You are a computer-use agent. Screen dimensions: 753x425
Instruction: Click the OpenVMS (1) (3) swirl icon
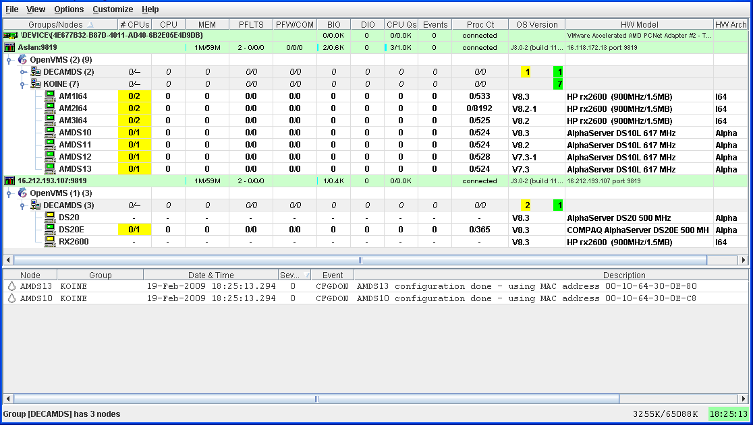point(22,193)
